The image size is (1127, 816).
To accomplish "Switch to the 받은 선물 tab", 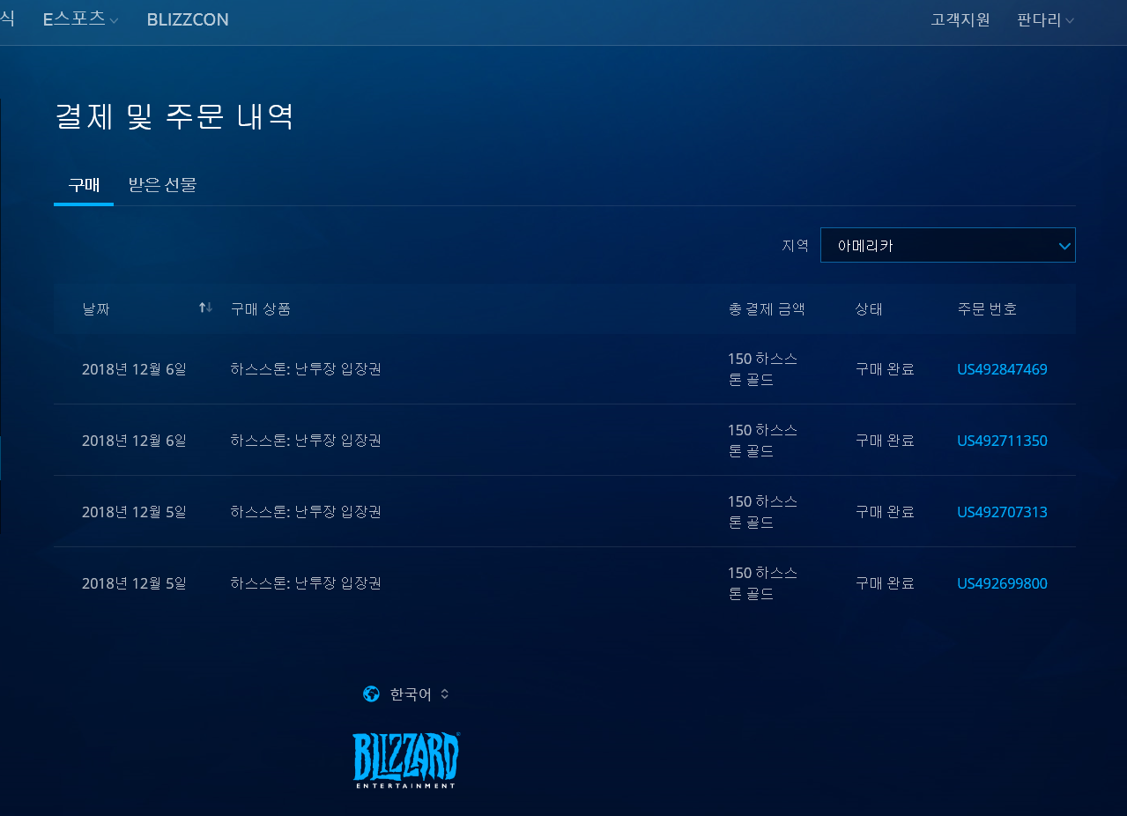I will pyautogui.click(x=162, y=185).
